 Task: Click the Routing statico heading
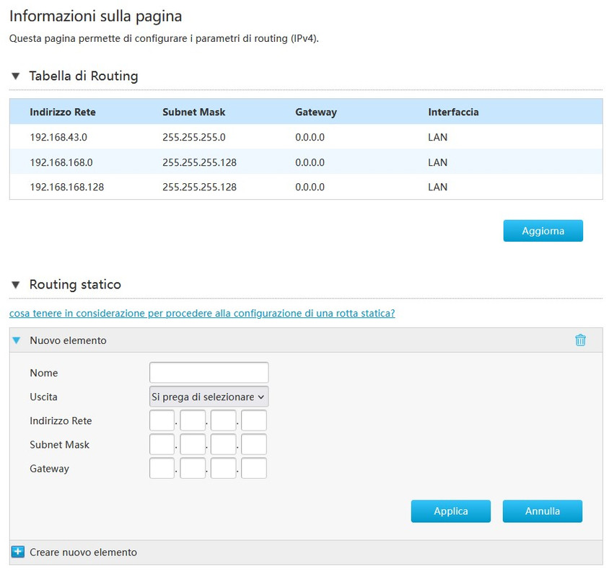tap(75, 285)
